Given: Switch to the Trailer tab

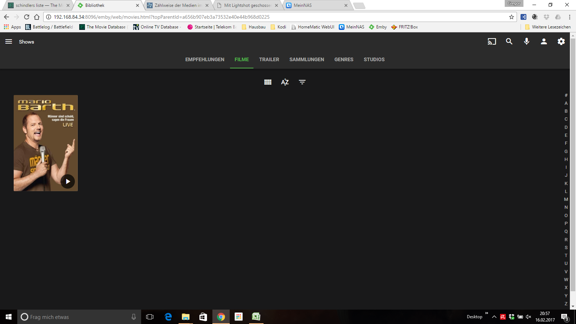Looking at the screenshot, I should 269,59.
